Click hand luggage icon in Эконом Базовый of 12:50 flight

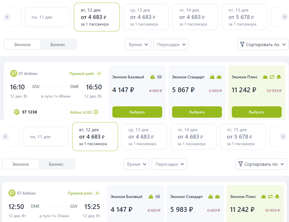(x=151, y=197)
